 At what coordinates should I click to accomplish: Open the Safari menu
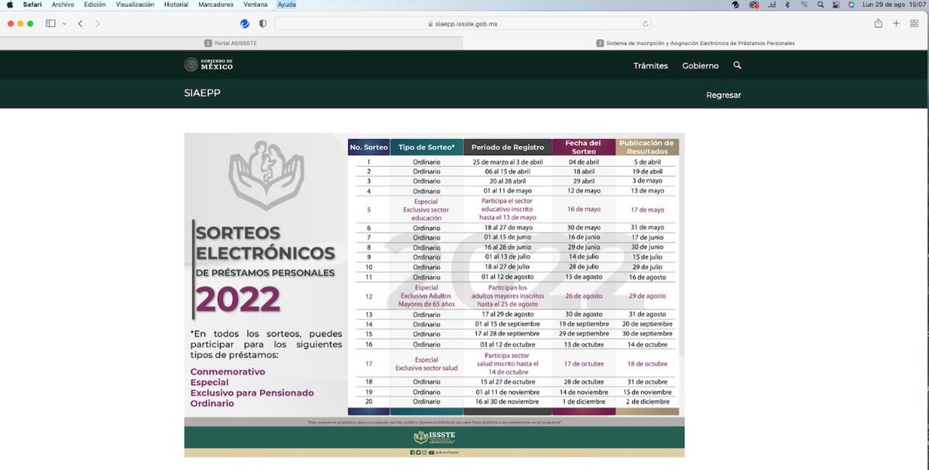pyautogui.click(x=33, y=5)
